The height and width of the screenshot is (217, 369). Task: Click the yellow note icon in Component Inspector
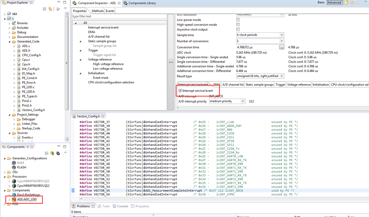[346, 2]
